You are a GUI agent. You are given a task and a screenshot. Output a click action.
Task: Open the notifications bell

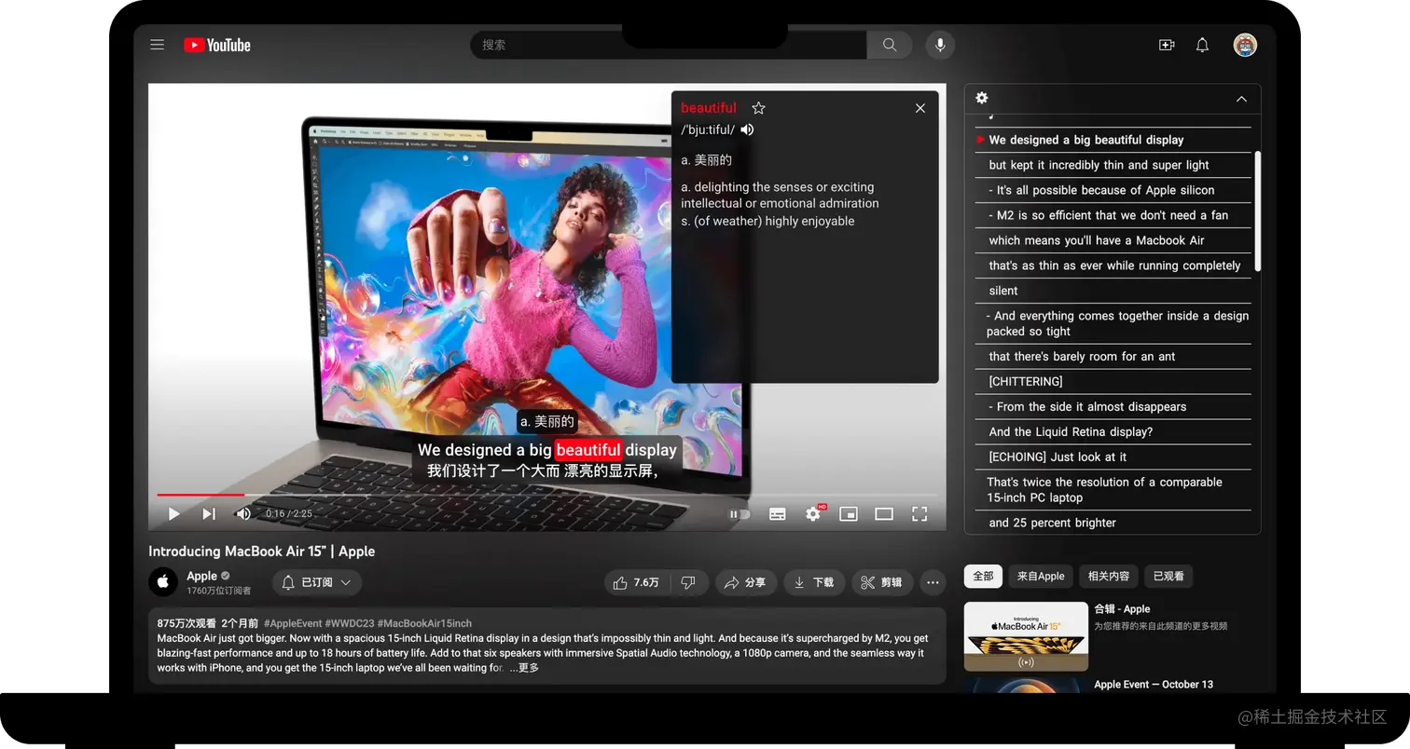(1203, 45)
